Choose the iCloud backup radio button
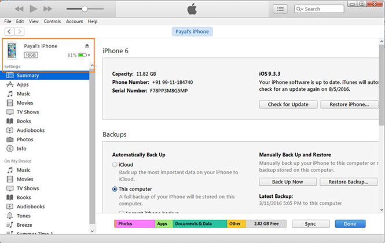 pos(115,165)
